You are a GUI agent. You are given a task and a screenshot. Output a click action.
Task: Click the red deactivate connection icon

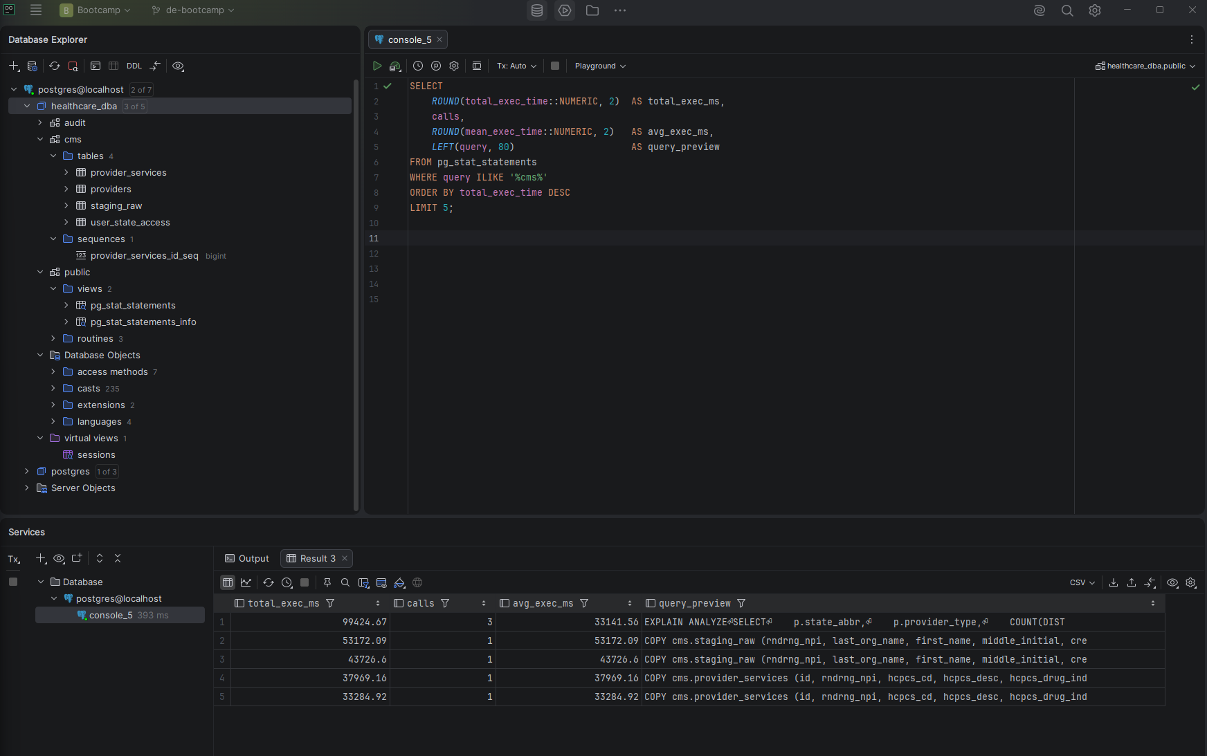point(73,66)
